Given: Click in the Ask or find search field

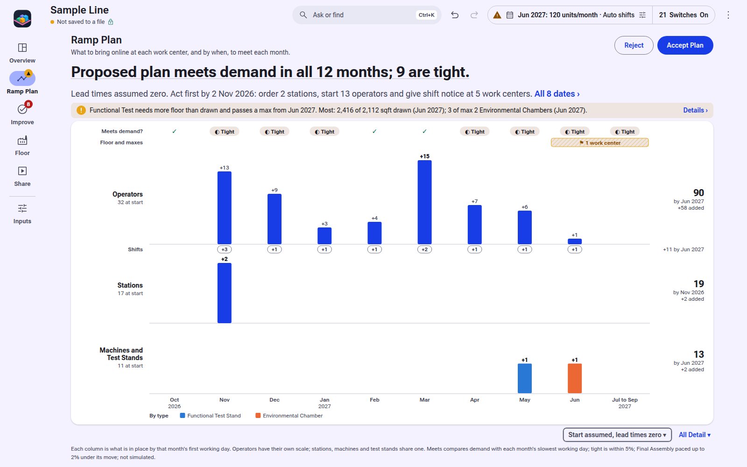Looking at the screenshot, I should pyautogui.click(x=366, y=15).
